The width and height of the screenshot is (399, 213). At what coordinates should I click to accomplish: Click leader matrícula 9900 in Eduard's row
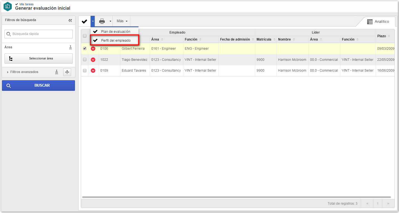pos(266,71)
